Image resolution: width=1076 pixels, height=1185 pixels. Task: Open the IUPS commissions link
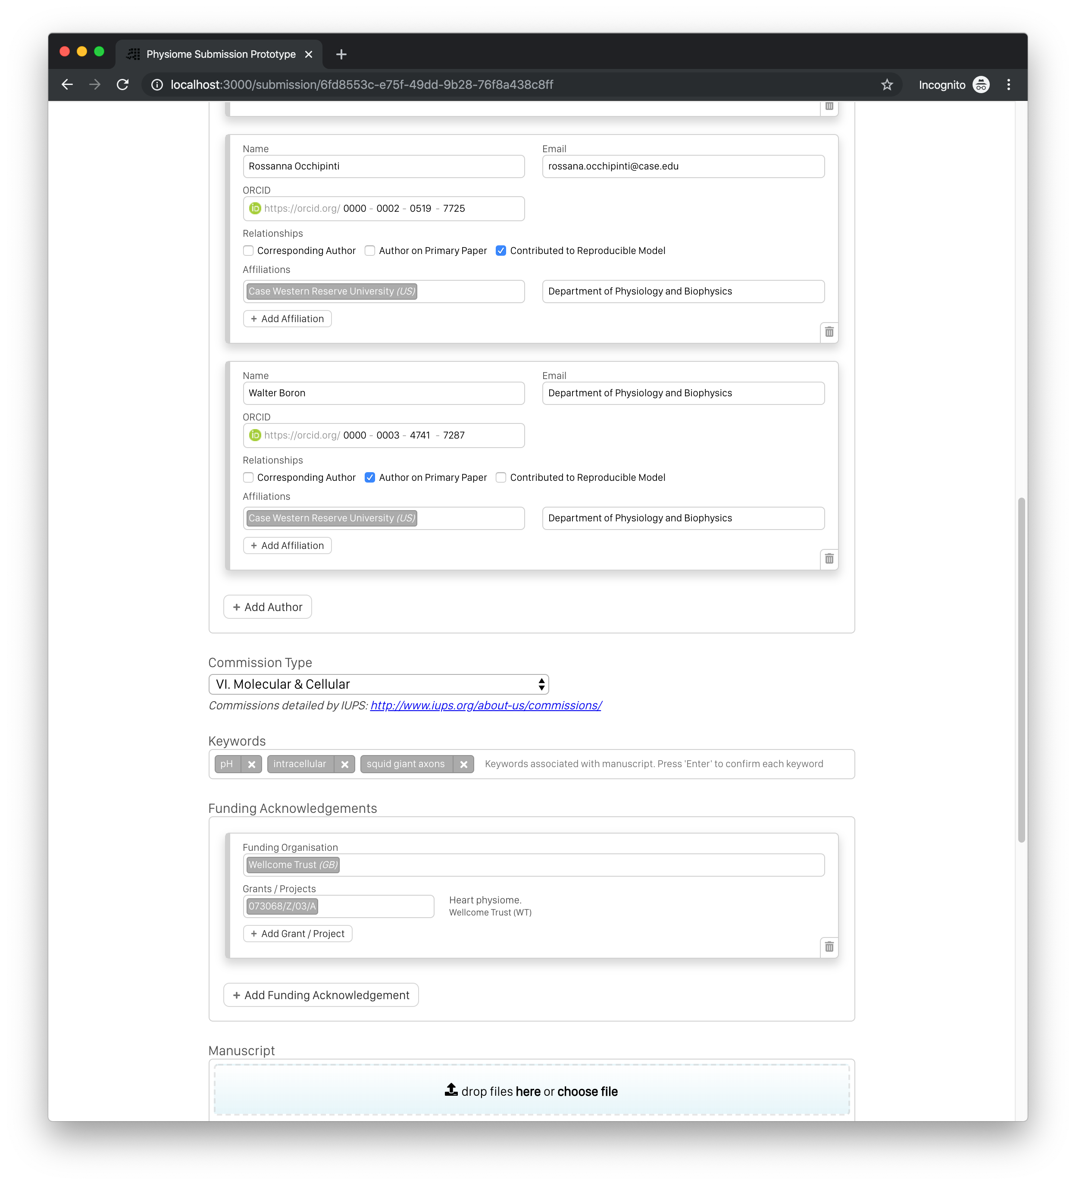[x=486, y=705]
